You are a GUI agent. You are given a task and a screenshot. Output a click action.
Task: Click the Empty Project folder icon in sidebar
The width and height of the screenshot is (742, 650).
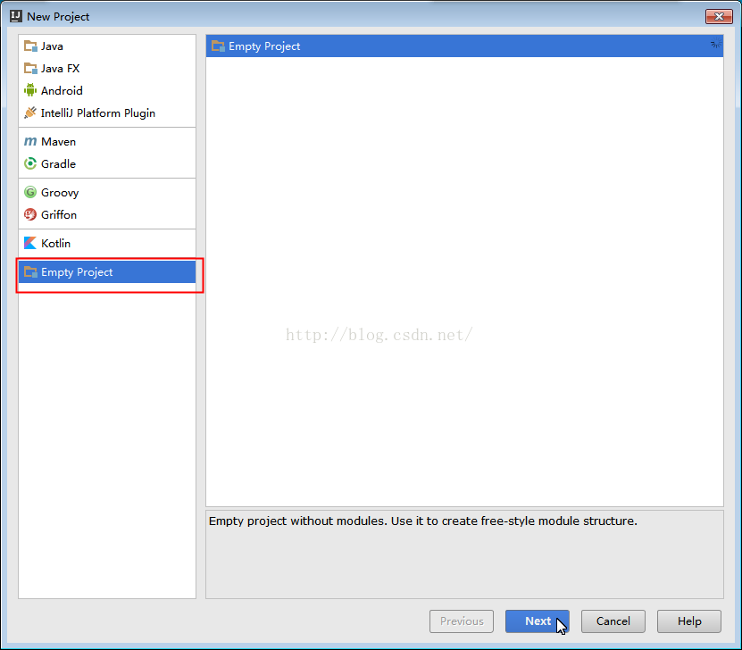tap(30, 271)
